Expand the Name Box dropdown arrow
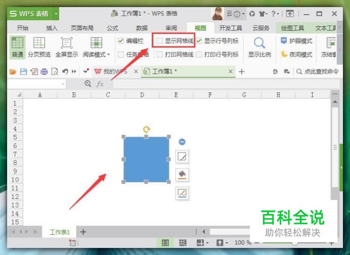 63,84
